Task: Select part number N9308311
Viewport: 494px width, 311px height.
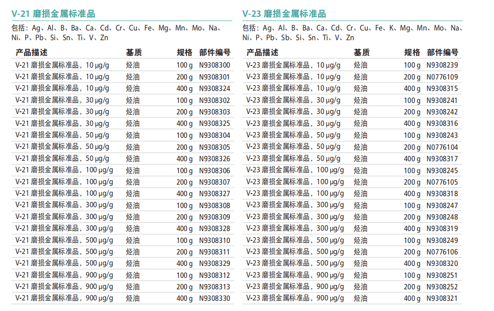Action: pos(214,252)
